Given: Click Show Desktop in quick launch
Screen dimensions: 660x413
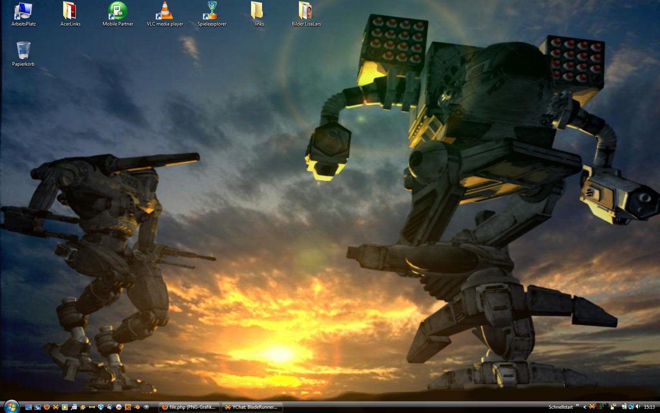Looking at the screenshot, I should [29, 407].
